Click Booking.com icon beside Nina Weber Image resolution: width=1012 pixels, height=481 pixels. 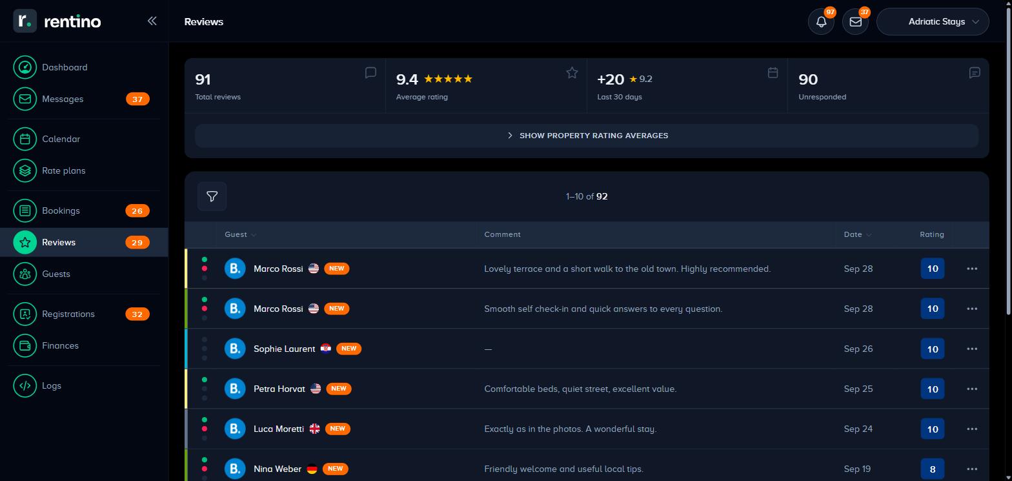[x=235, y=469]
